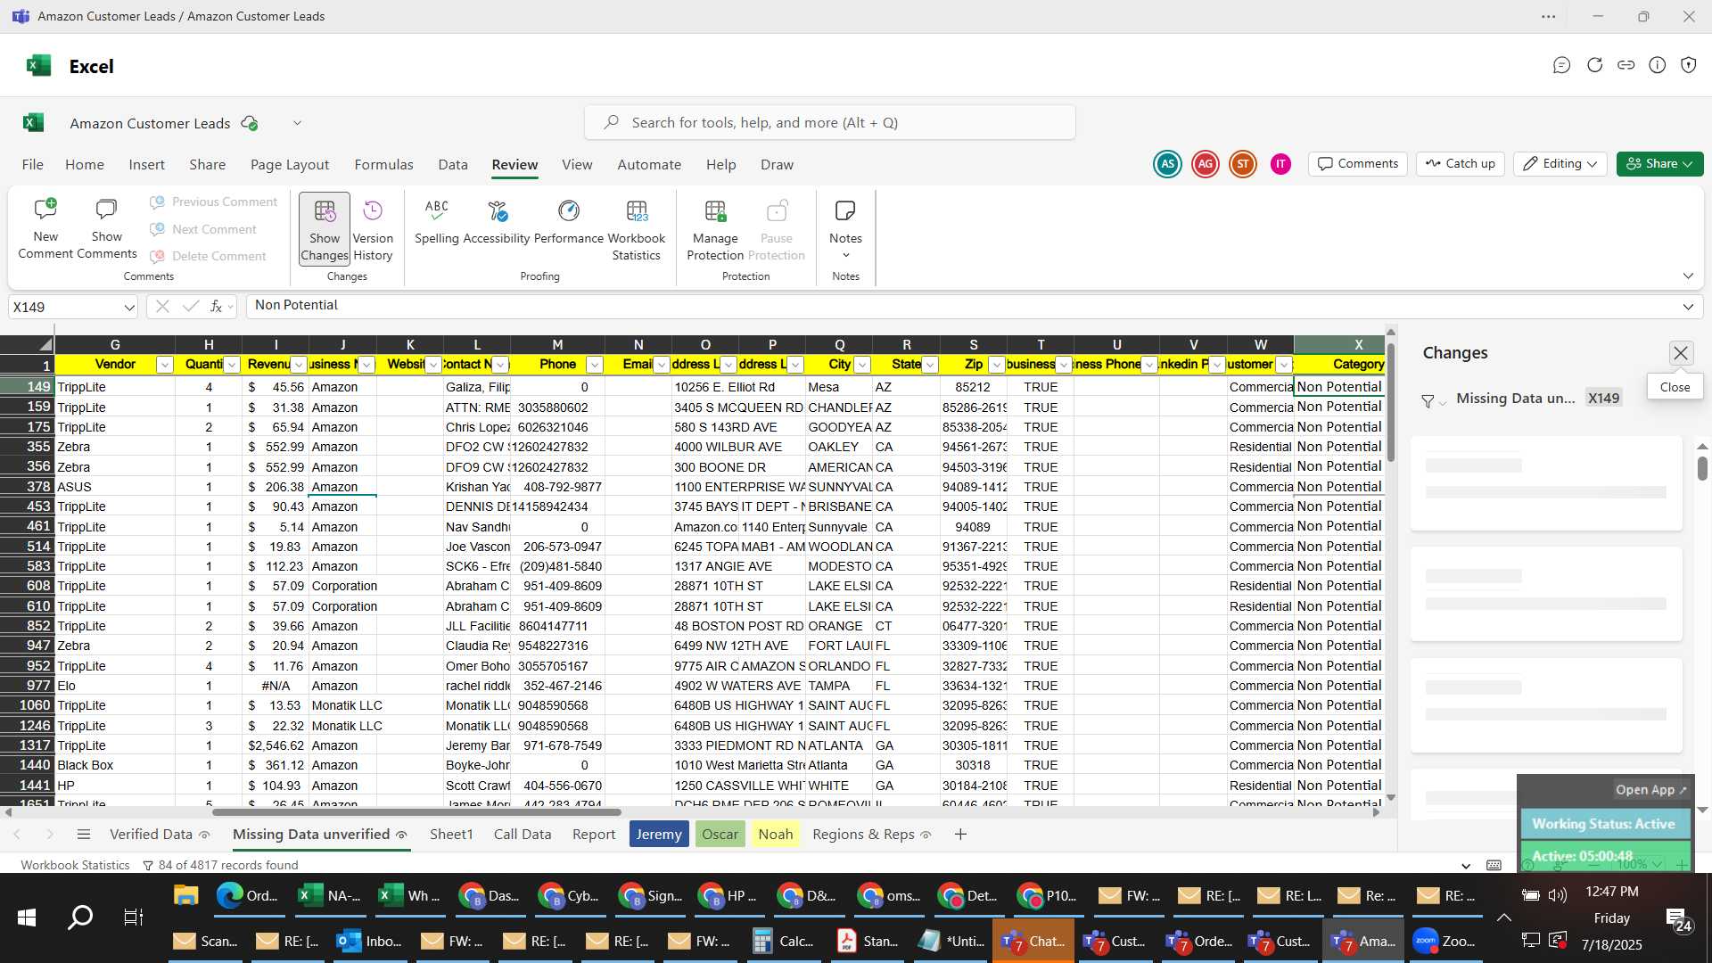Open the file name dropdown chevron
1712x963 pixels.
click(x=297, y=123)
